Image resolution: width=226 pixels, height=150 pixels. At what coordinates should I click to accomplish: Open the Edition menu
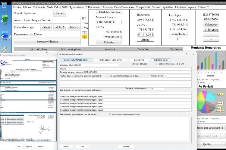point(27,7)
